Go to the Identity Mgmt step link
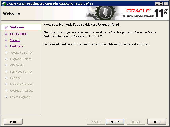This screenshot has height=127, width=170. coord(19,34)
